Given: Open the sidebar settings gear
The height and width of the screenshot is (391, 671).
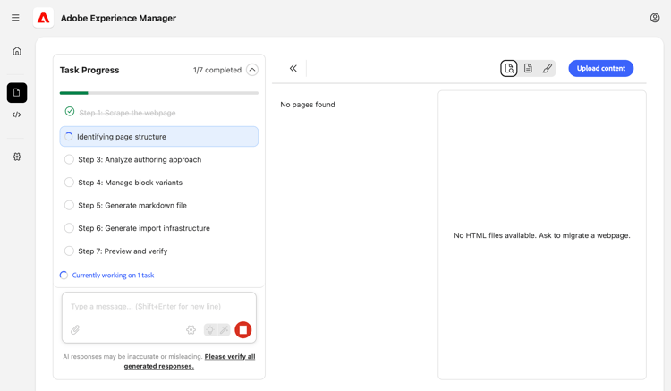Looking at the screenshot, I should pyautogui.click(x=17, y=157).
